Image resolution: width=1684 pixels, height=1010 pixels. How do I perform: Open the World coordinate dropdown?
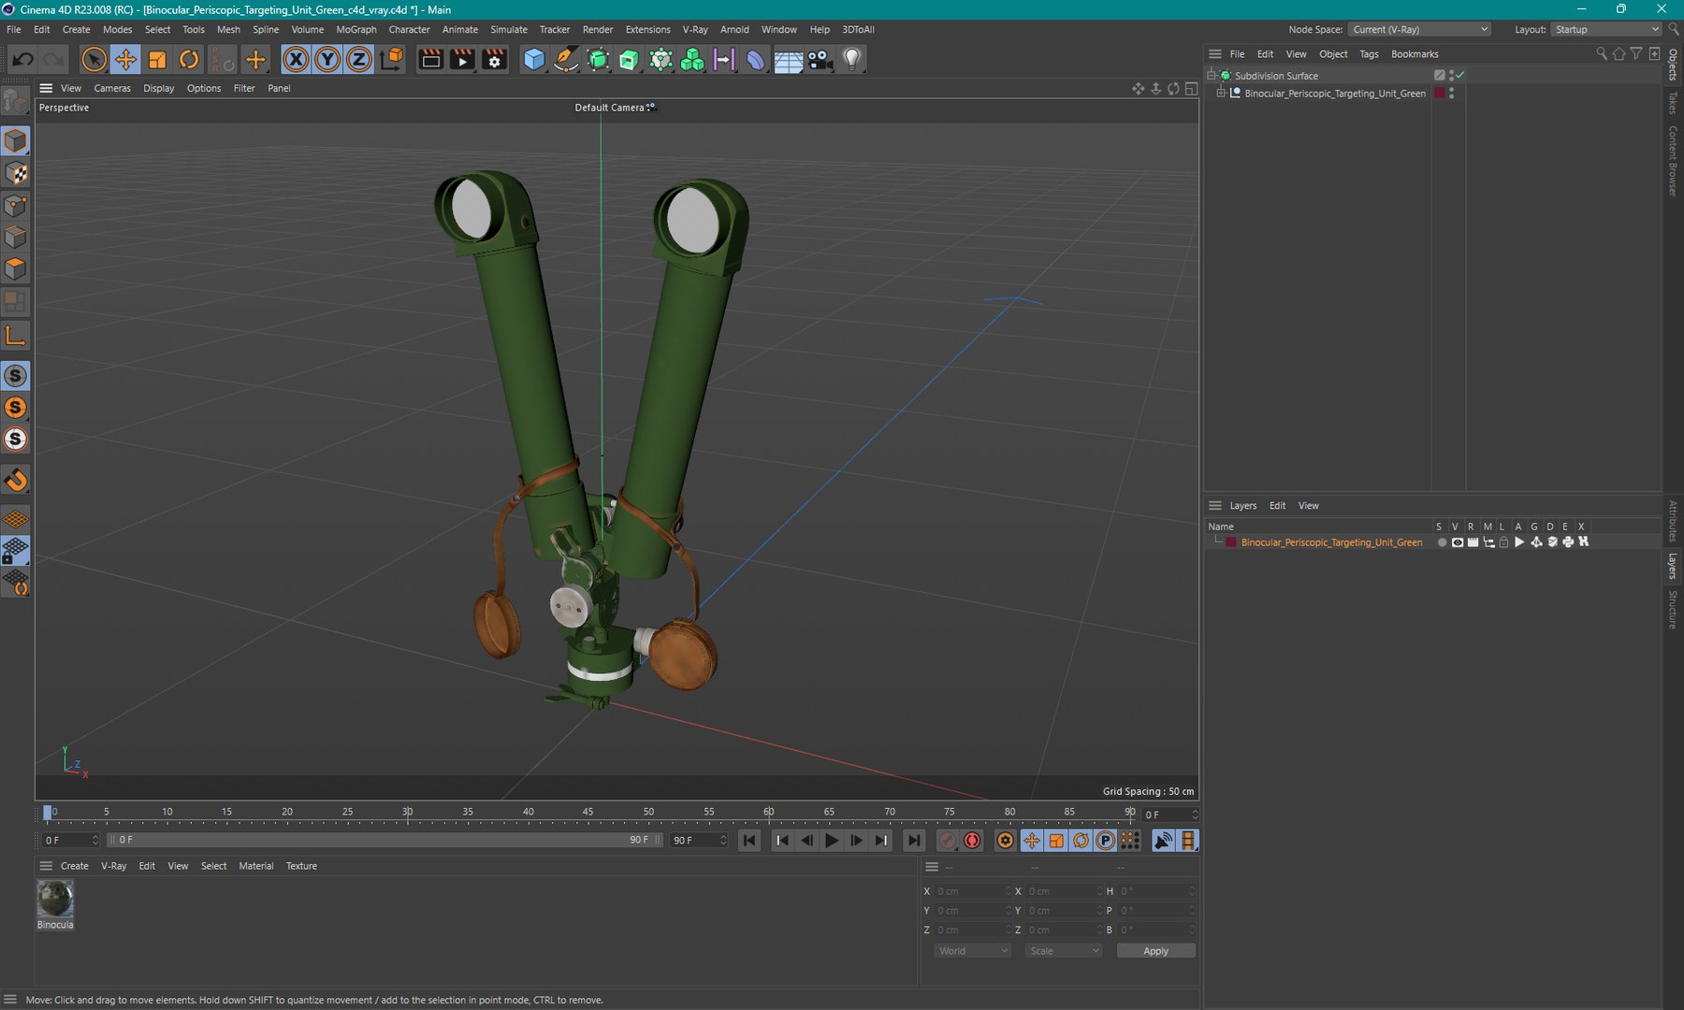click(x=972, y=951)
